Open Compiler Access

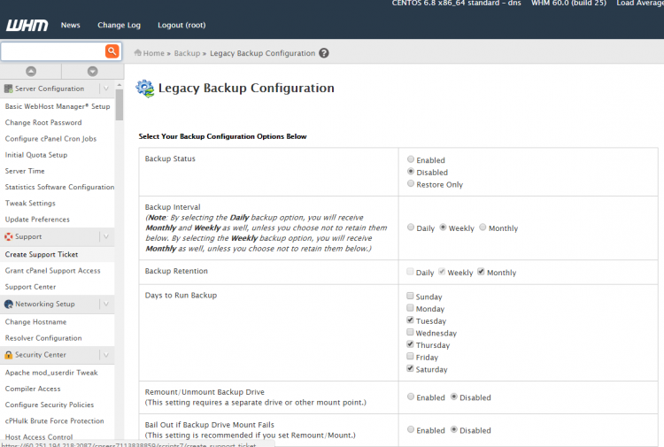[33, 389]
